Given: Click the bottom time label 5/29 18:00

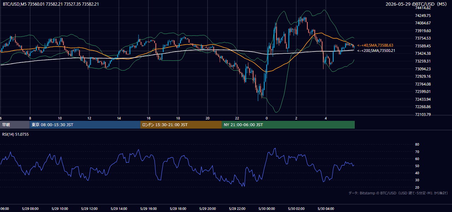Looking at the screenshot, I should pos(178,209).
